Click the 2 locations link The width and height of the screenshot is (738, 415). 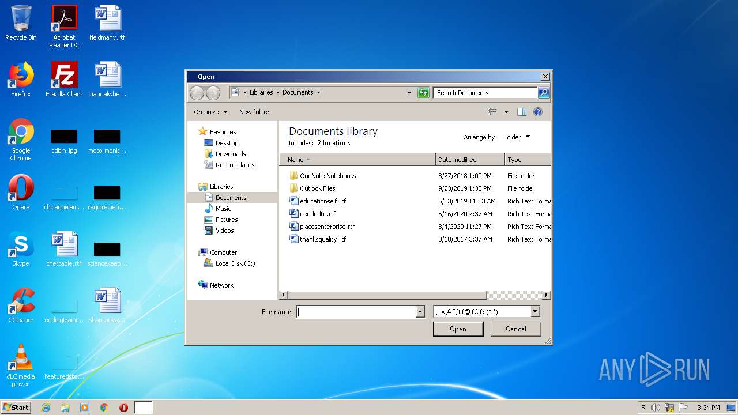334,143
